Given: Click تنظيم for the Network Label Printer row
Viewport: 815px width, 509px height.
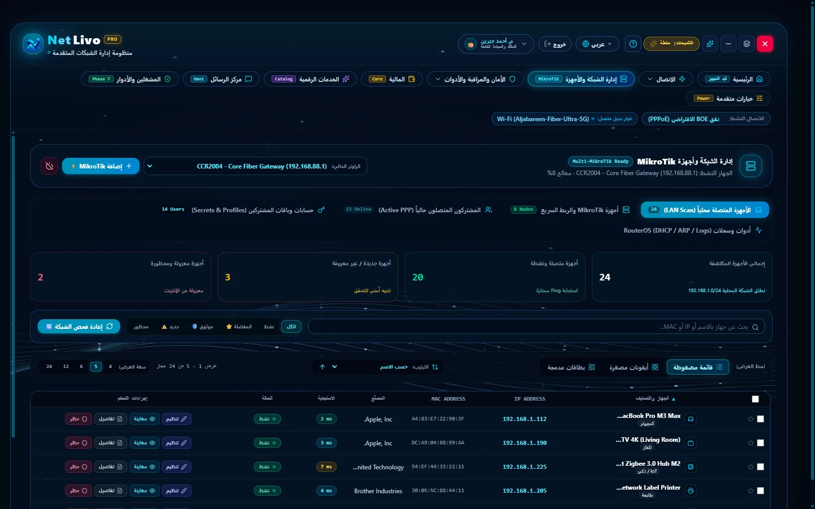Looking at the screenshot, I should (177, 491).
